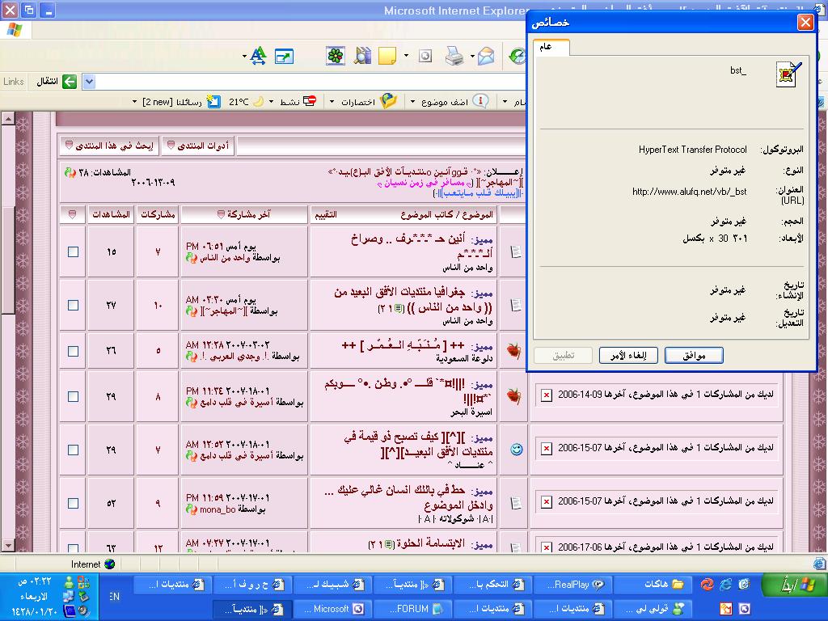The height and width of the screenshot is (621, 828).
Task: Tick the checkbox for the 15-views thread
Action: tap(73, 251)
